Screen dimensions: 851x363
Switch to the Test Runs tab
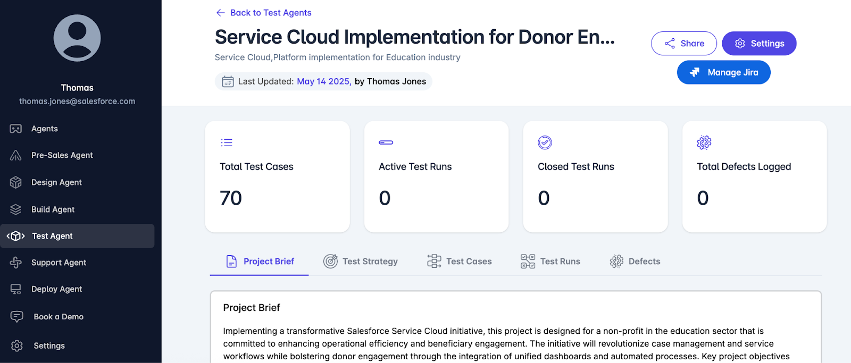[x=550, y=261]
